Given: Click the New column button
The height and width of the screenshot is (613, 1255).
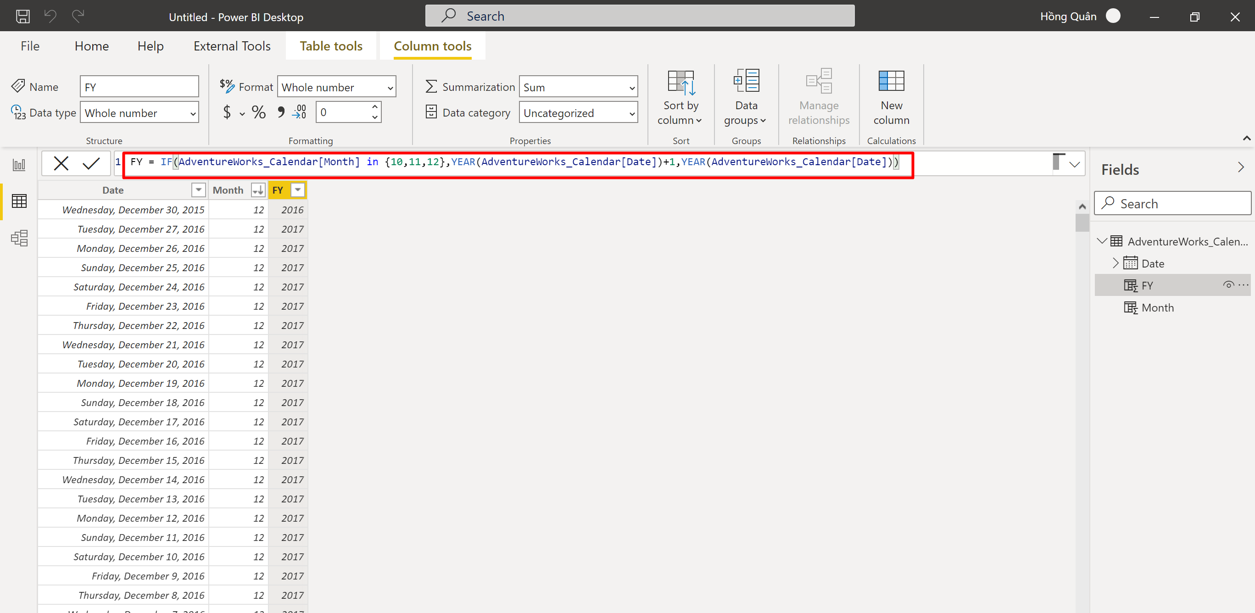Looking at the screenshot, I should click(x=891, y=97).
